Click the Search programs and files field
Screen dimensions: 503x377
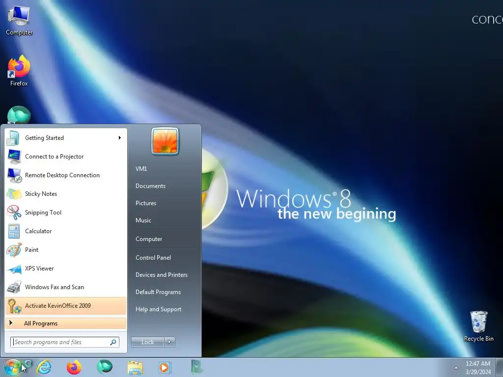pos(65,342)
